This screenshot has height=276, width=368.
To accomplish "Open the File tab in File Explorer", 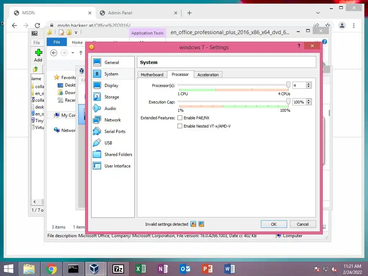I will tap(57, 42).
